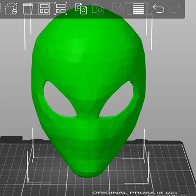
Task: Click the greyed-out Paste icon
Action: 98,9
